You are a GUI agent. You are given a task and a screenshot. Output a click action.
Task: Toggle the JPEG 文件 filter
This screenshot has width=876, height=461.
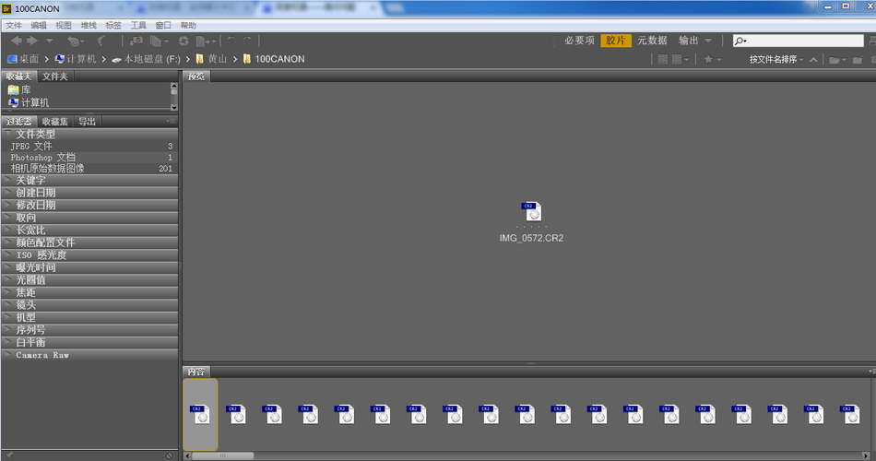point(90,146)
